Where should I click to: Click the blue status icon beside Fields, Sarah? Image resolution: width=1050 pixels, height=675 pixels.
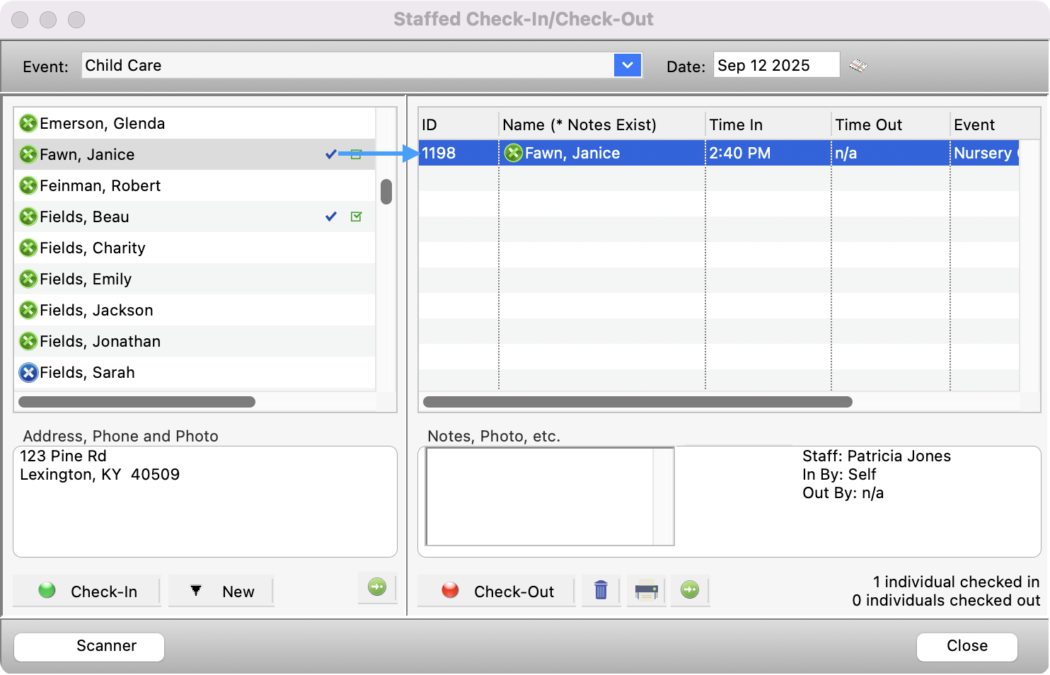pos(28,373)
